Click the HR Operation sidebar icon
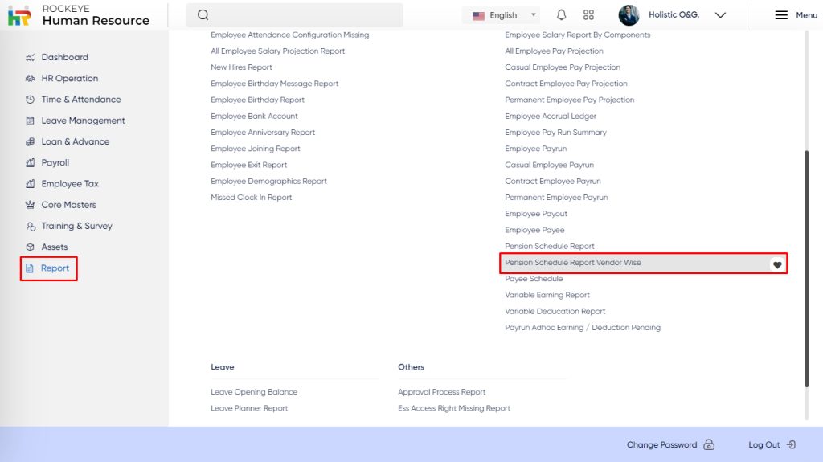This screenshot has height=462, width=823. [x=30, y=78]
